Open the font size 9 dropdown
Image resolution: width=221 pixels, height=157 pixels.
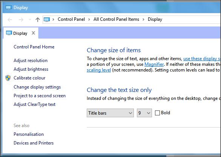[144, 113]
